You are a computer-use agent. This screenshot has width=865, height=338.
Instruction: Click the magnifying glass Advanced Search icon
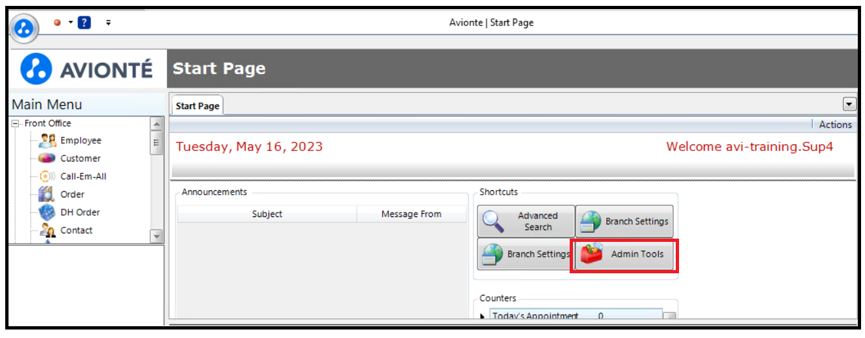(493, 222)
